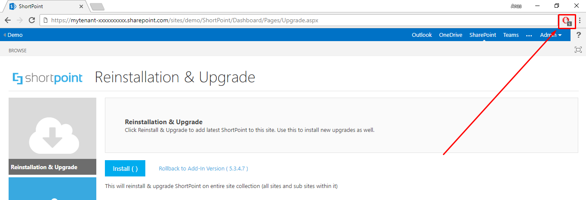Viewport: 586px width, 200px height.
Task: Click the focus on content icon
Action: pos(578,50)
